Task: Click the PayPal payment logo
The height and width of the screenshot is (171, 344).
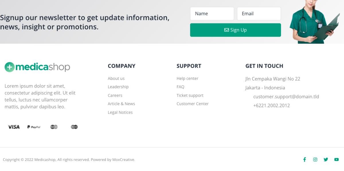Action: click(x=34, y=127)
